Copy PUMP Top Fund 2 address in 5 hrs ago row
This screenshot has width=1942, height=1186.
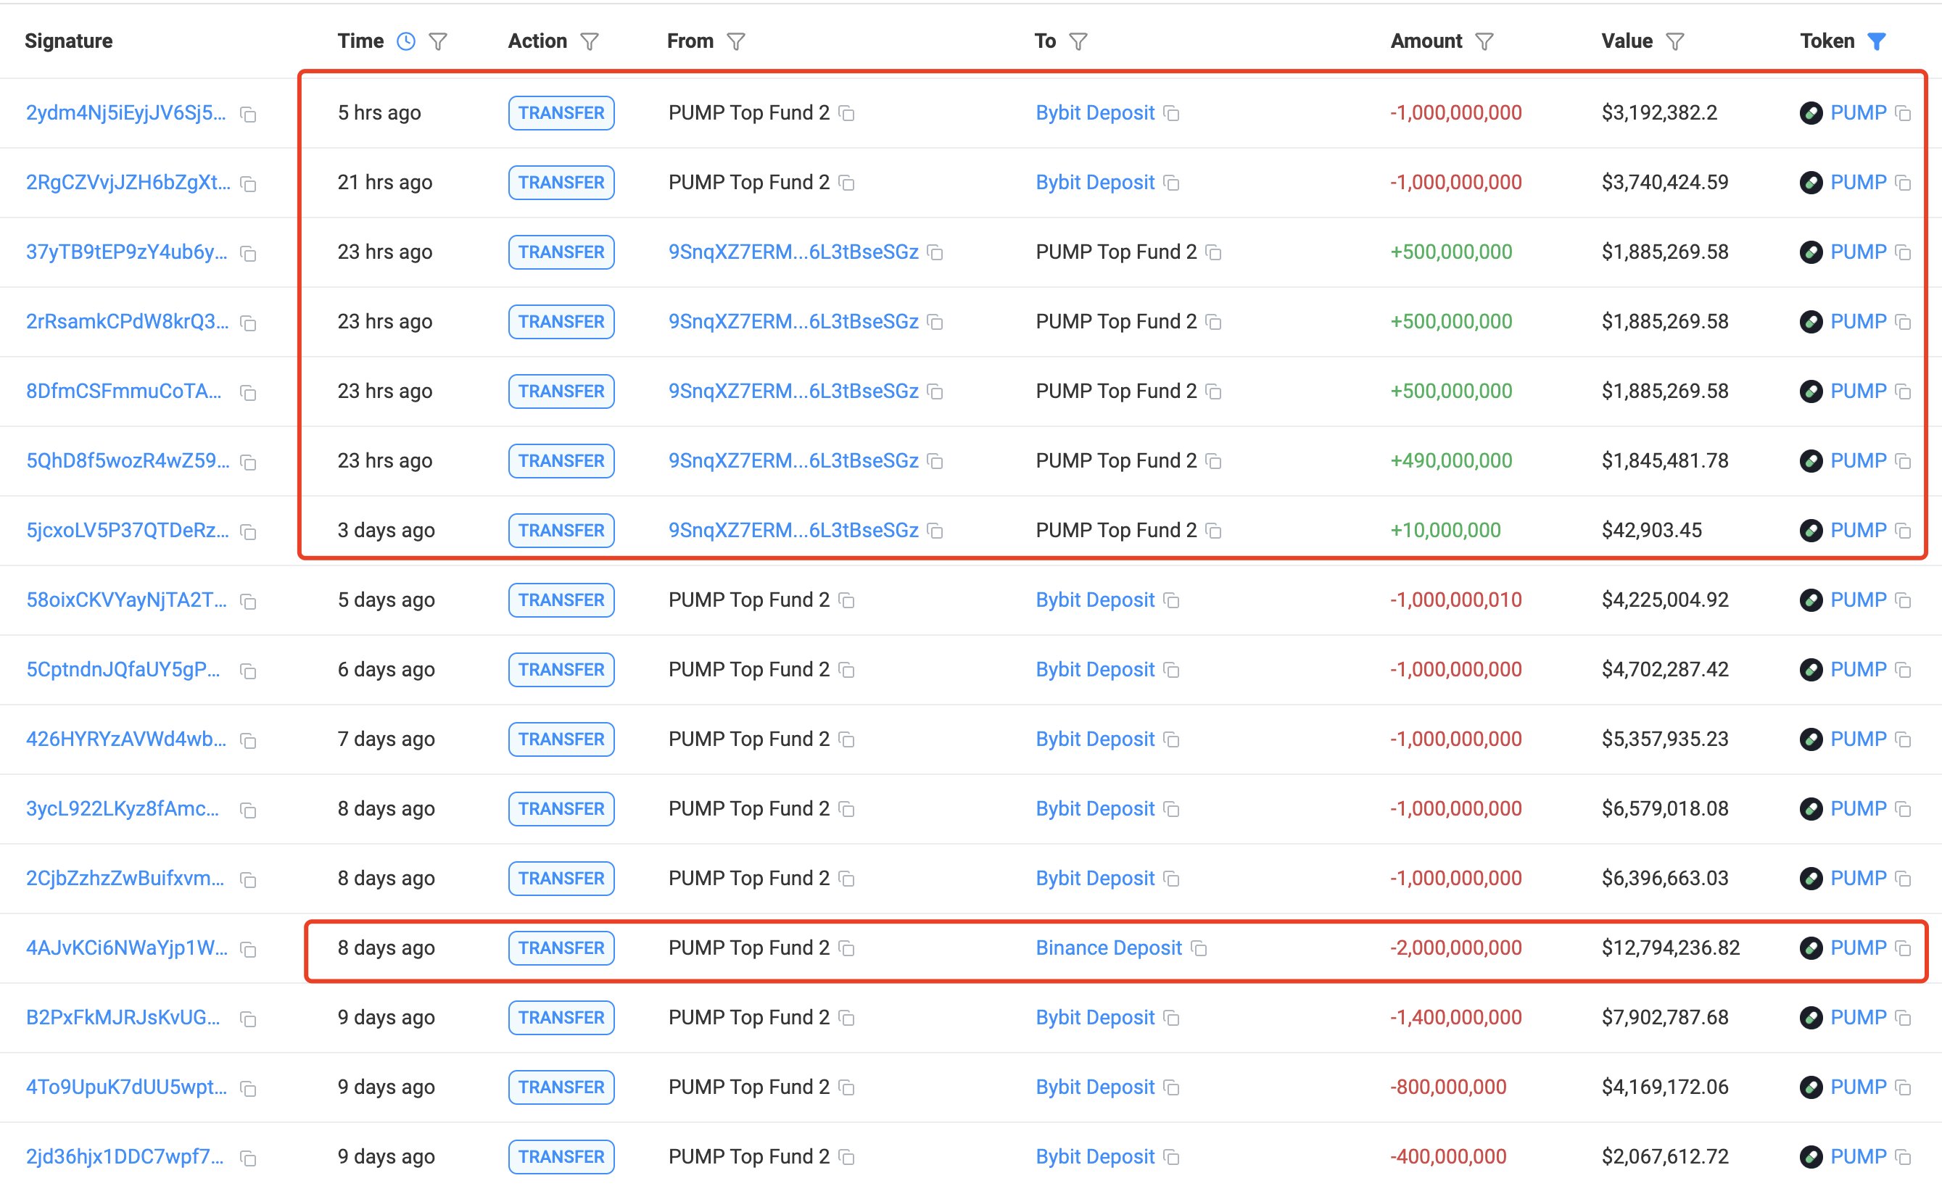pos(846,114)
